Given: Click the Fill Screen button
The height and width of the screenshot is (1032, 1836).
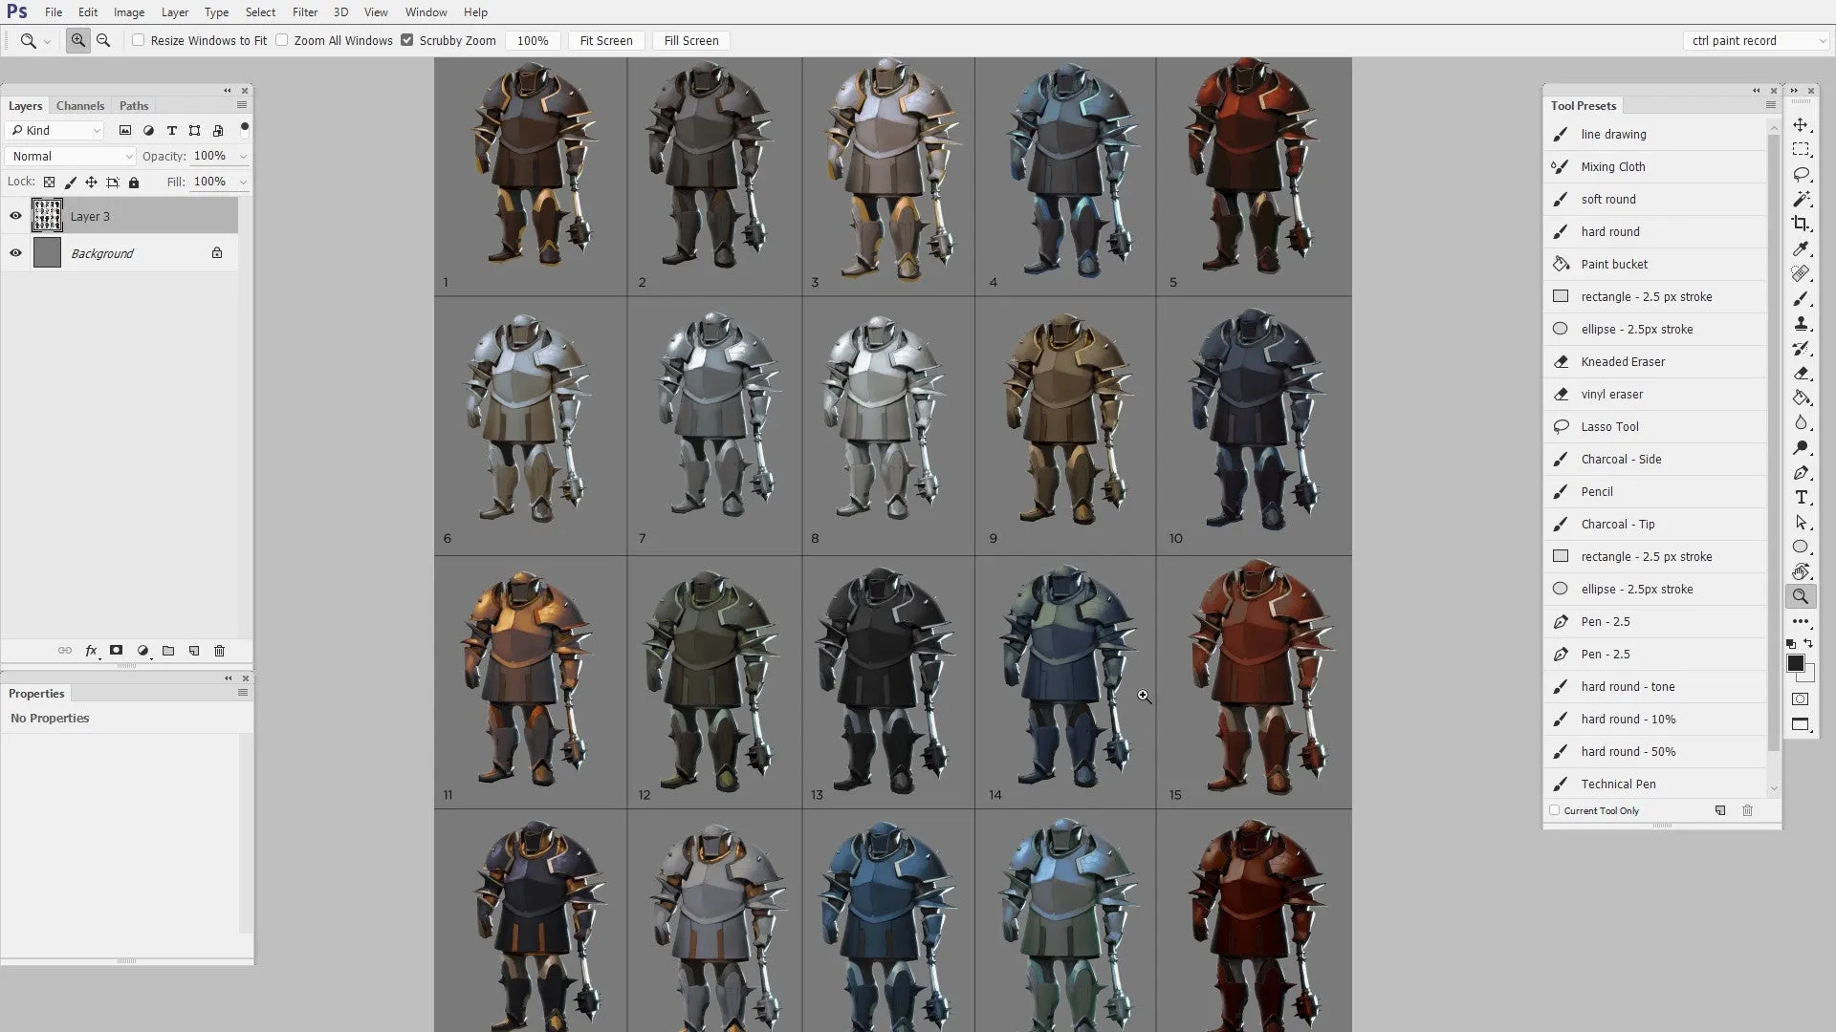Looking at the screenshot, I should point(691,41).
